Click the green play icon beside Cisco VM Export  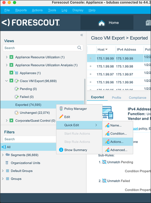click(11, 81)
